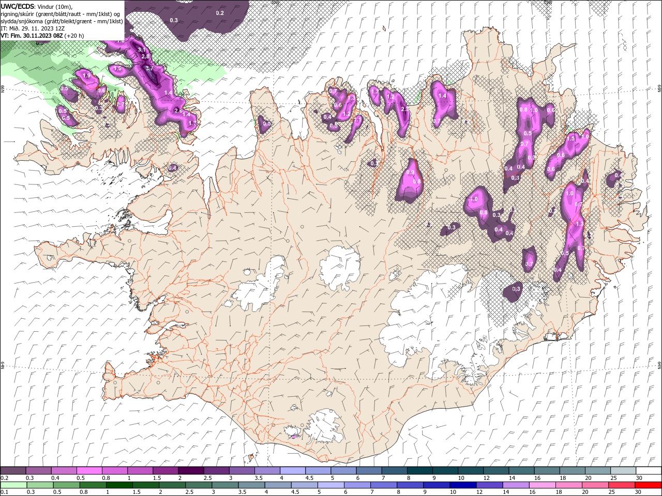Select the top-row swatch starting at 6
Image resolution: width=662 pixels, height=496 pixels.
pyautogui.click(x=369, y=471)
